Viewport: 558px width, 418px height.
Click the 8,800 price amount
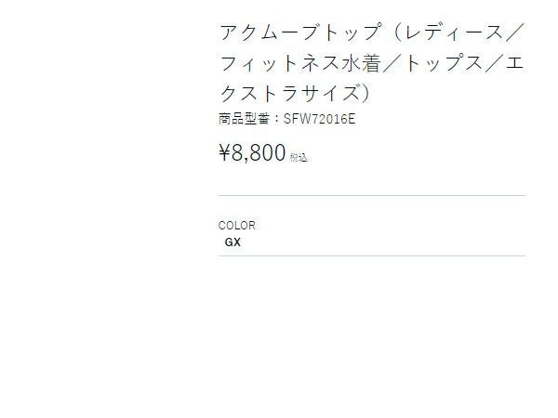(x=259, y=153)
